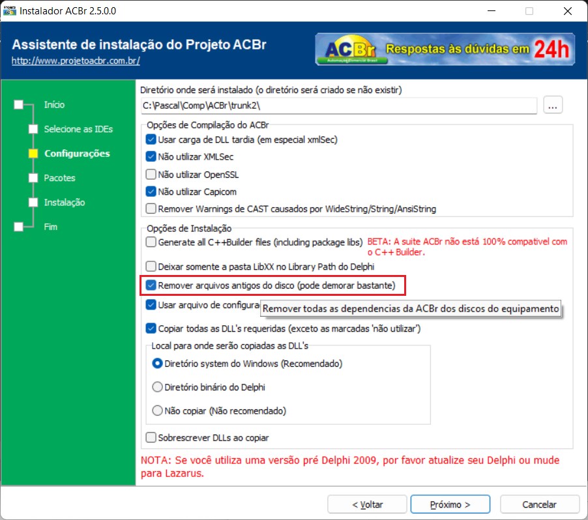Click the white marker beside Fim

19,227
